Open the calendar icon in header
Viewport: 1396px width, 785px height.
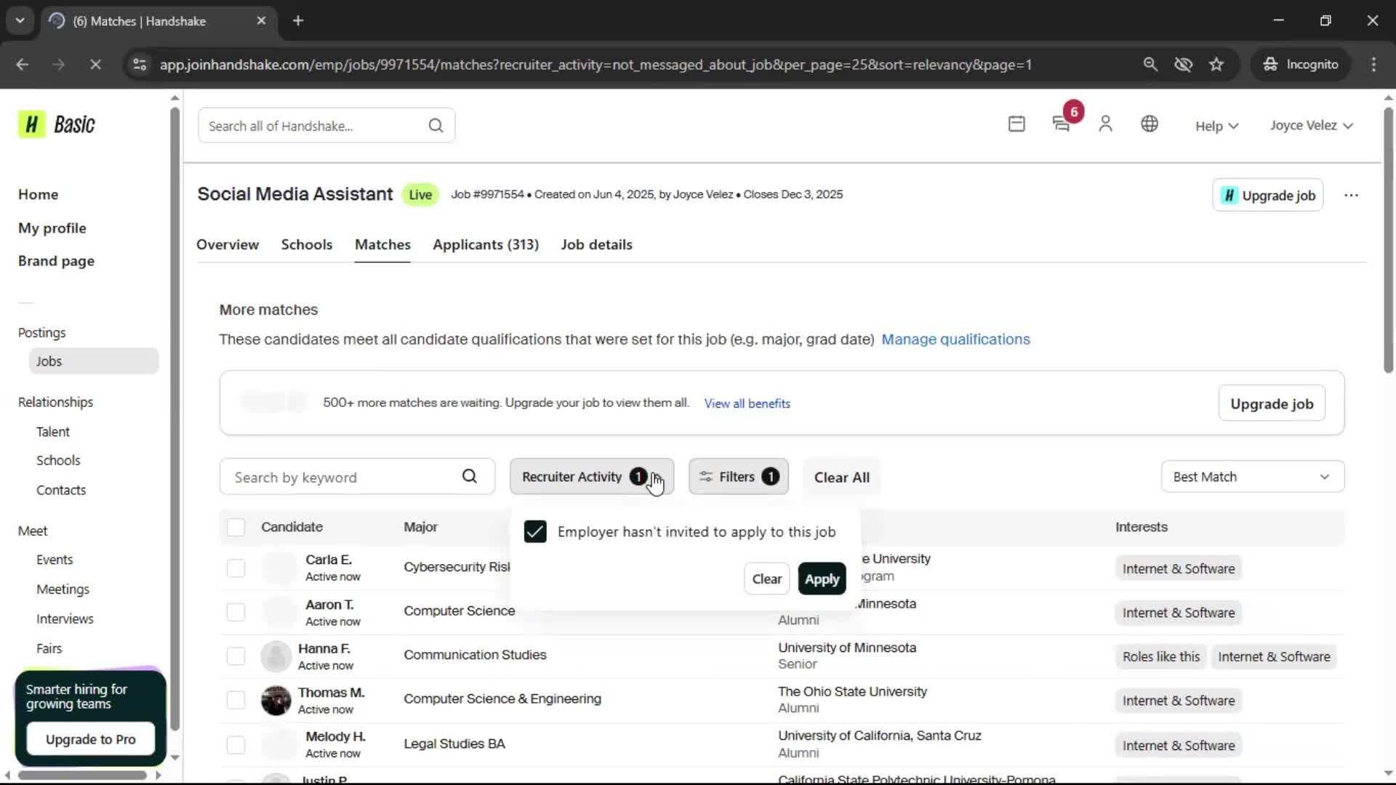tap(1016, 124)
